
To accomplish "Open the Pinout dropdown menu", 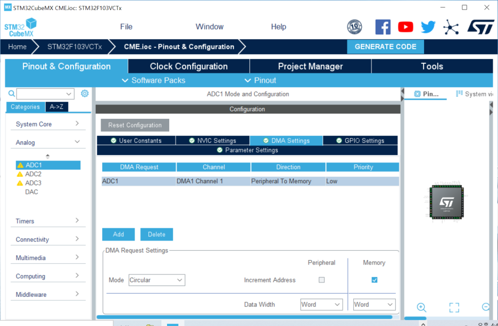I will pos(260,81).
